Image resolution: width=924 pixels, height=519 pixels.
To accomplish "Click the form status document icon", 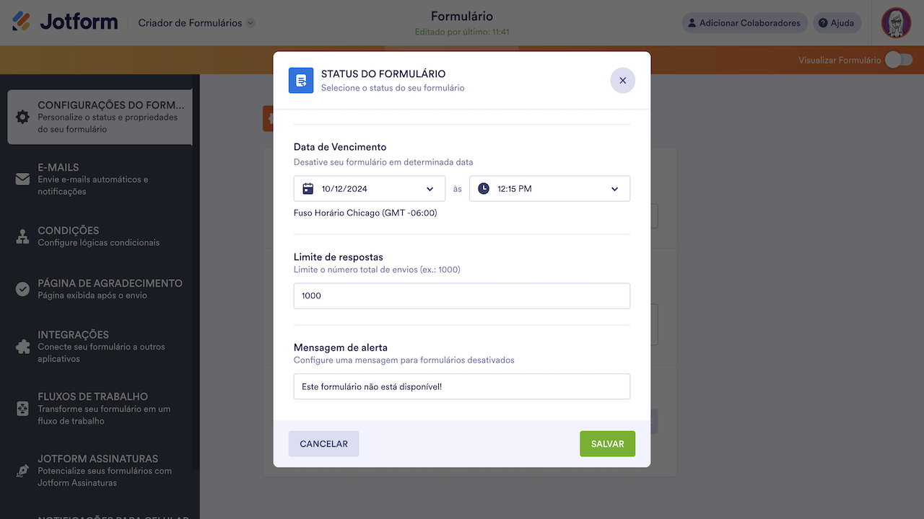I will coord(301,80).
